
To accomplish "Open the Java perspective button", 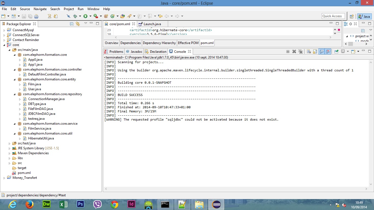I will 364,16.
